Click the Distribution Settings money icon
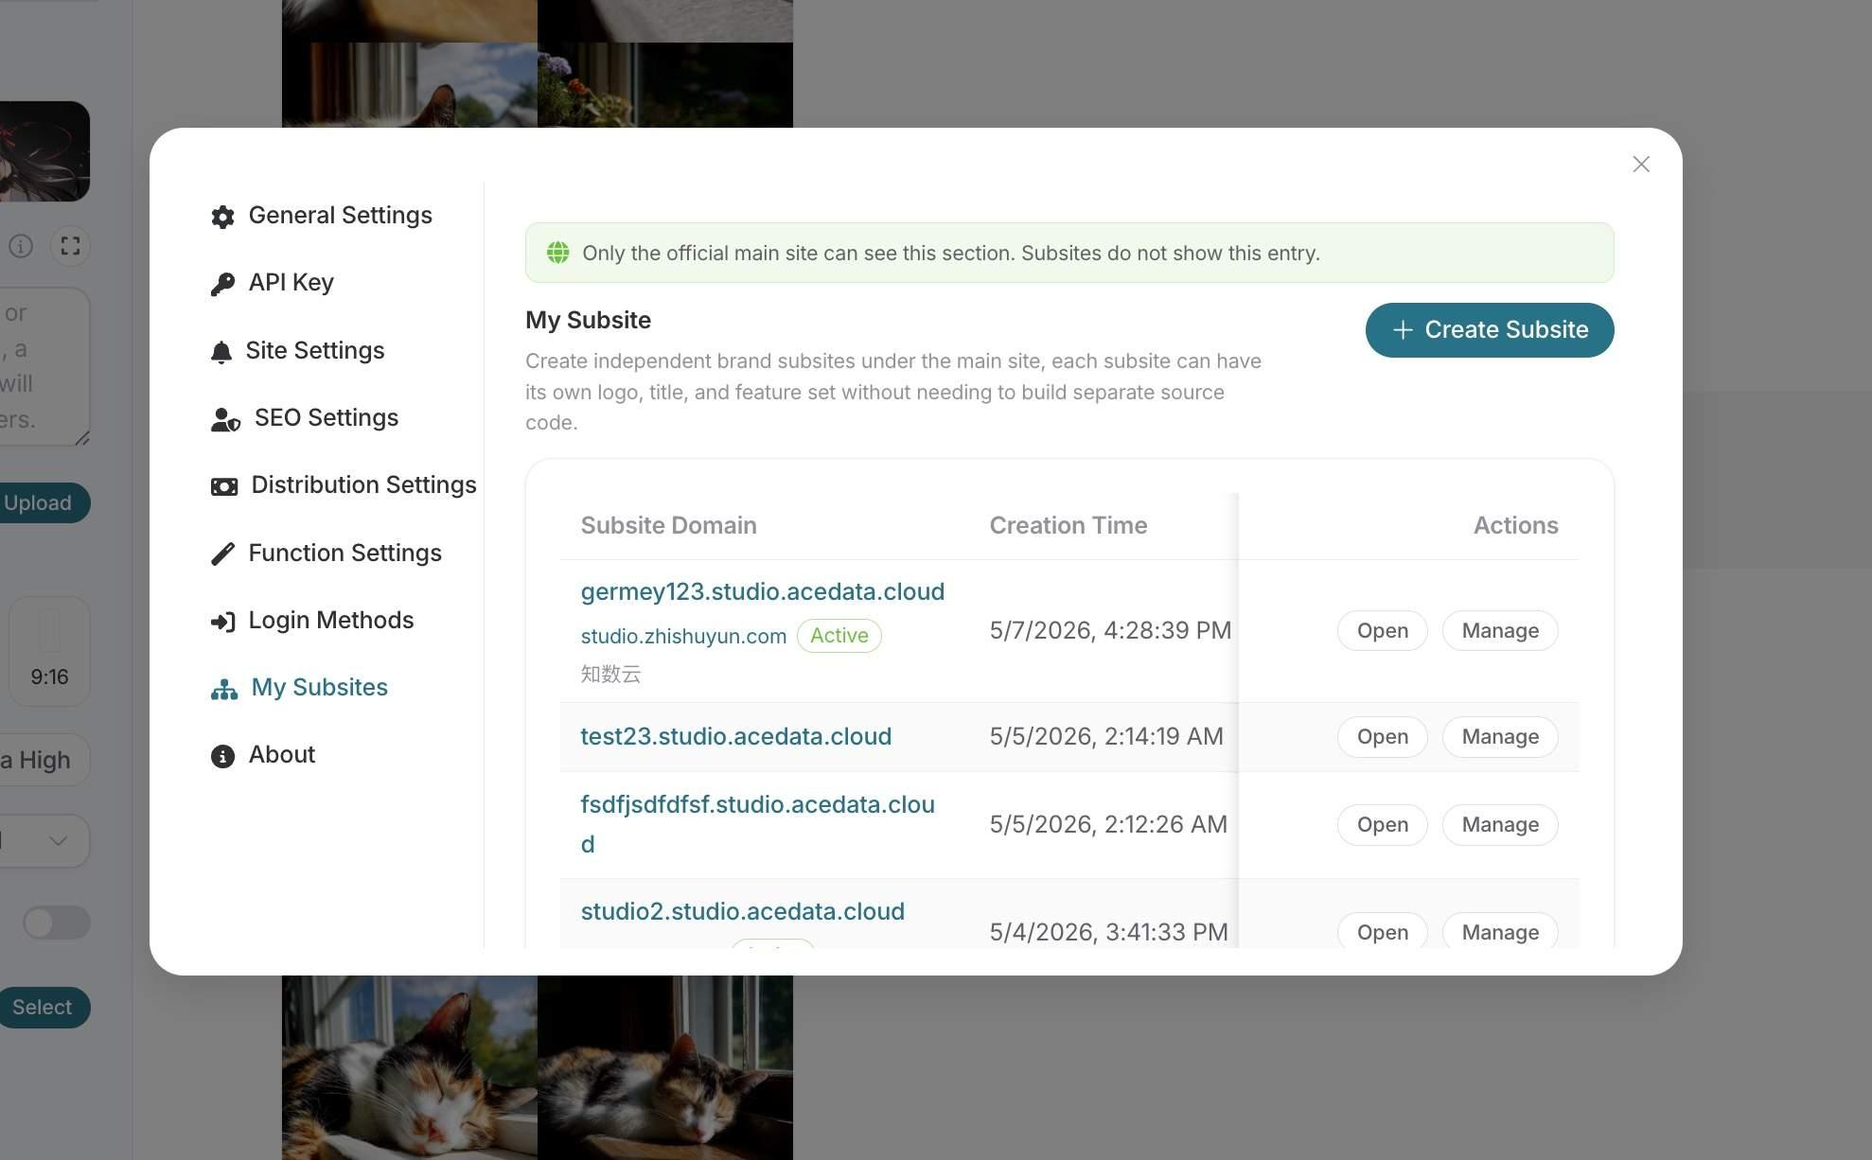 [x=224, y=486]
